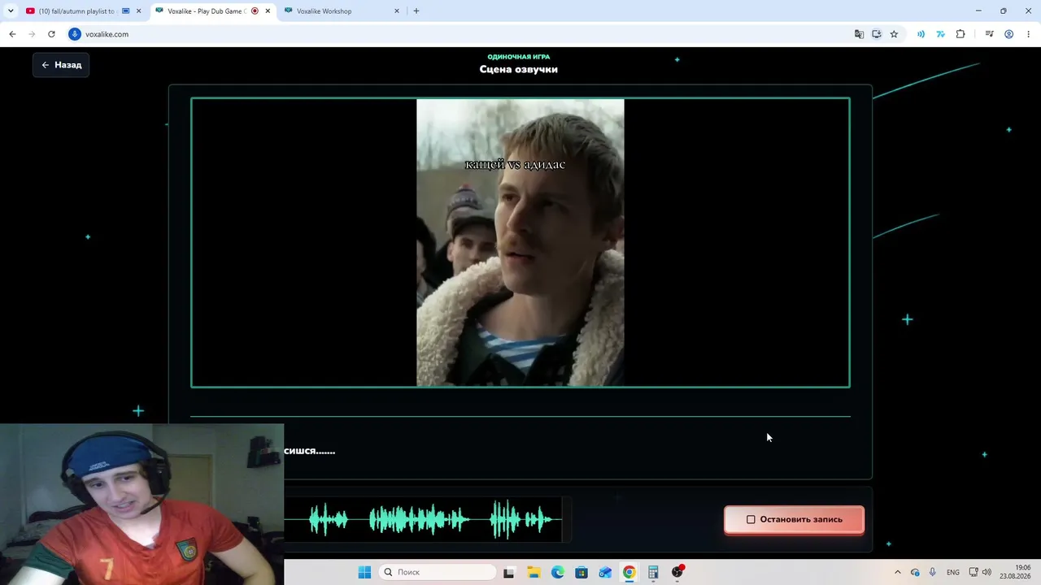Open OBS Studio from the taskbar
Image resolution: width=1041 pixels, height=585 pixels.
(x=677, y=572)
